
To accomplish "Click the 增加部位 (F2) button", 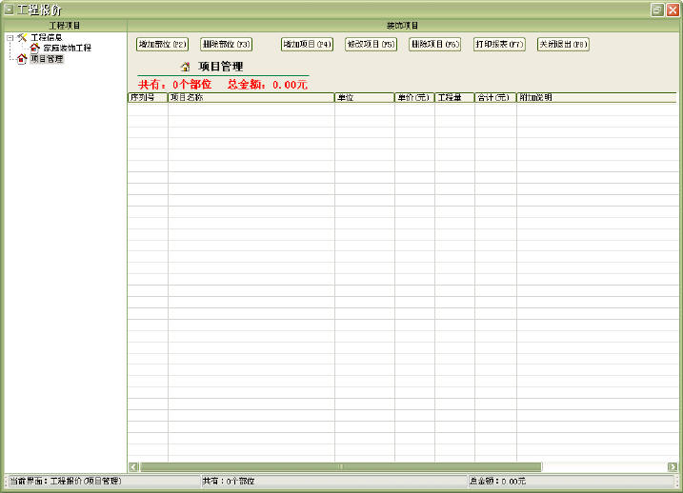I will (x=163, y=45).
